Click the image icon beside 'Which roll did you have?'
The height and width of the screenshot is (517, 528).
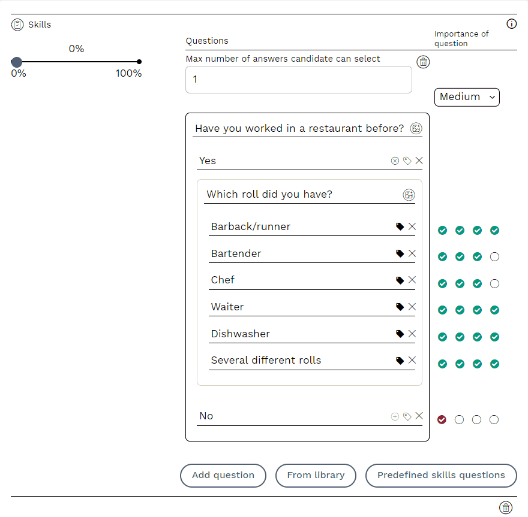(x=409, y=195)
